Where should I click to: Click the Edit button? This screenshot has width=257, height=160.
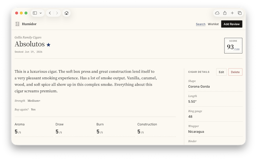click(221, 72)
